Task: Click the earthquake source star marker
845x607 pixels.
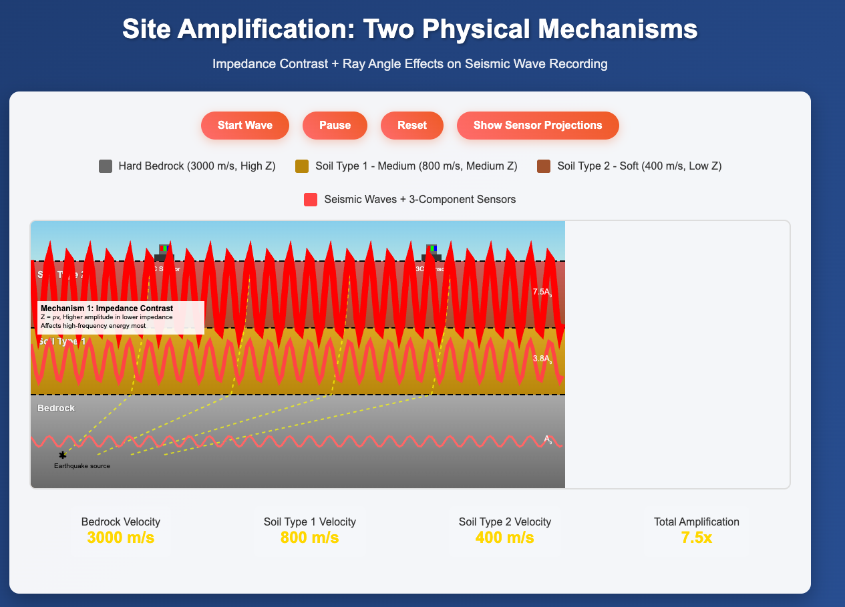Action: click(62, 455)
